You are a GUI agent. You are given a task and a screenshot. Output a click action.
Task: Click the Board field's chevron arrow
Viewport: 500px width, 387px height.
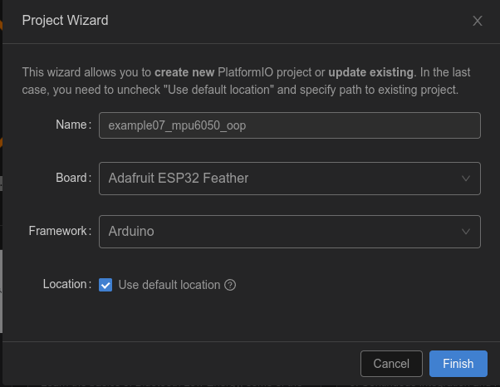(x=466, y=178)
